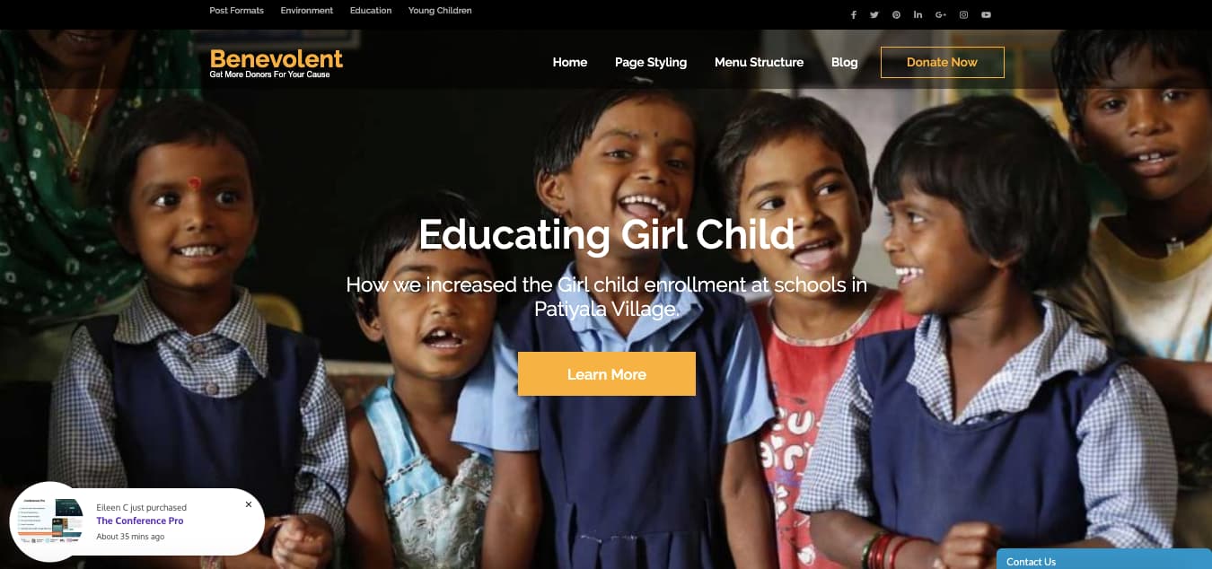Open the YouTube social icon
This screenshot has height=569, width=1212.
pyautogui.click(x=987, y=14)
